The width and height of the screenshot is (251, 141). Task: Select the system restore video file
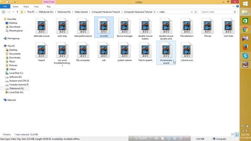point(125,52)
